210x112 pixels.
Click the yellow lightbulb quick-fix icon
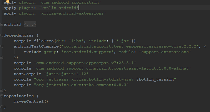(x=8, y=2)
